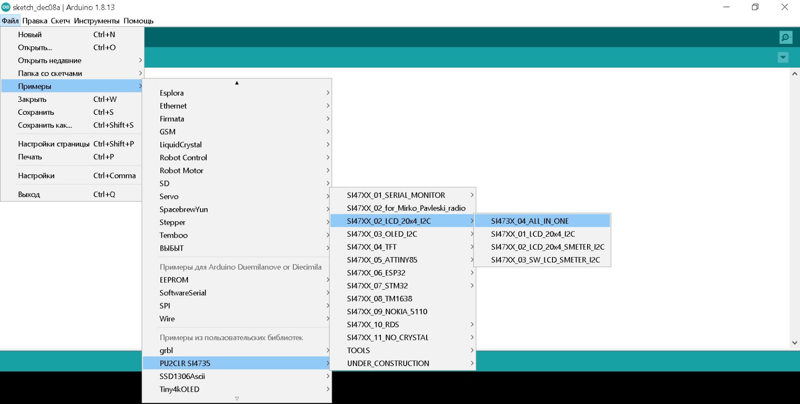Click editor scrollbar down arrow
Viewport: 800px width, 404px height.
(795, 343)
